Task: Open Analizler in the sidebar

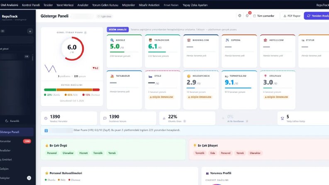Action: (16, 151)
